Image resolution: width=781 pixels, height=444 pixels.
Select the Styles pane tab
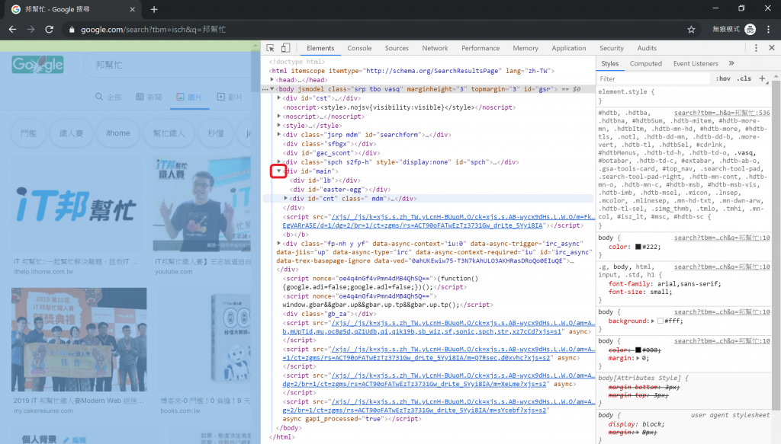609,64
